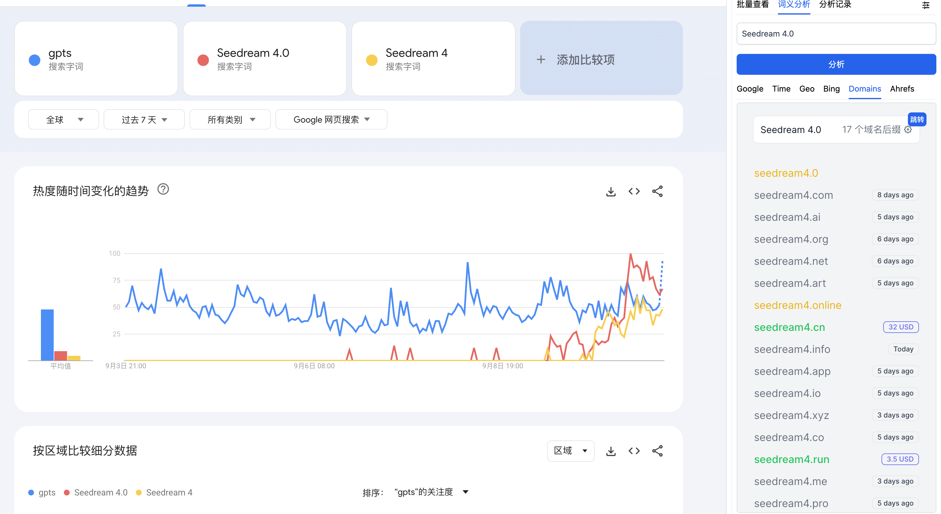
Task: Edit the gpts search term card
Action: point(96,58)
